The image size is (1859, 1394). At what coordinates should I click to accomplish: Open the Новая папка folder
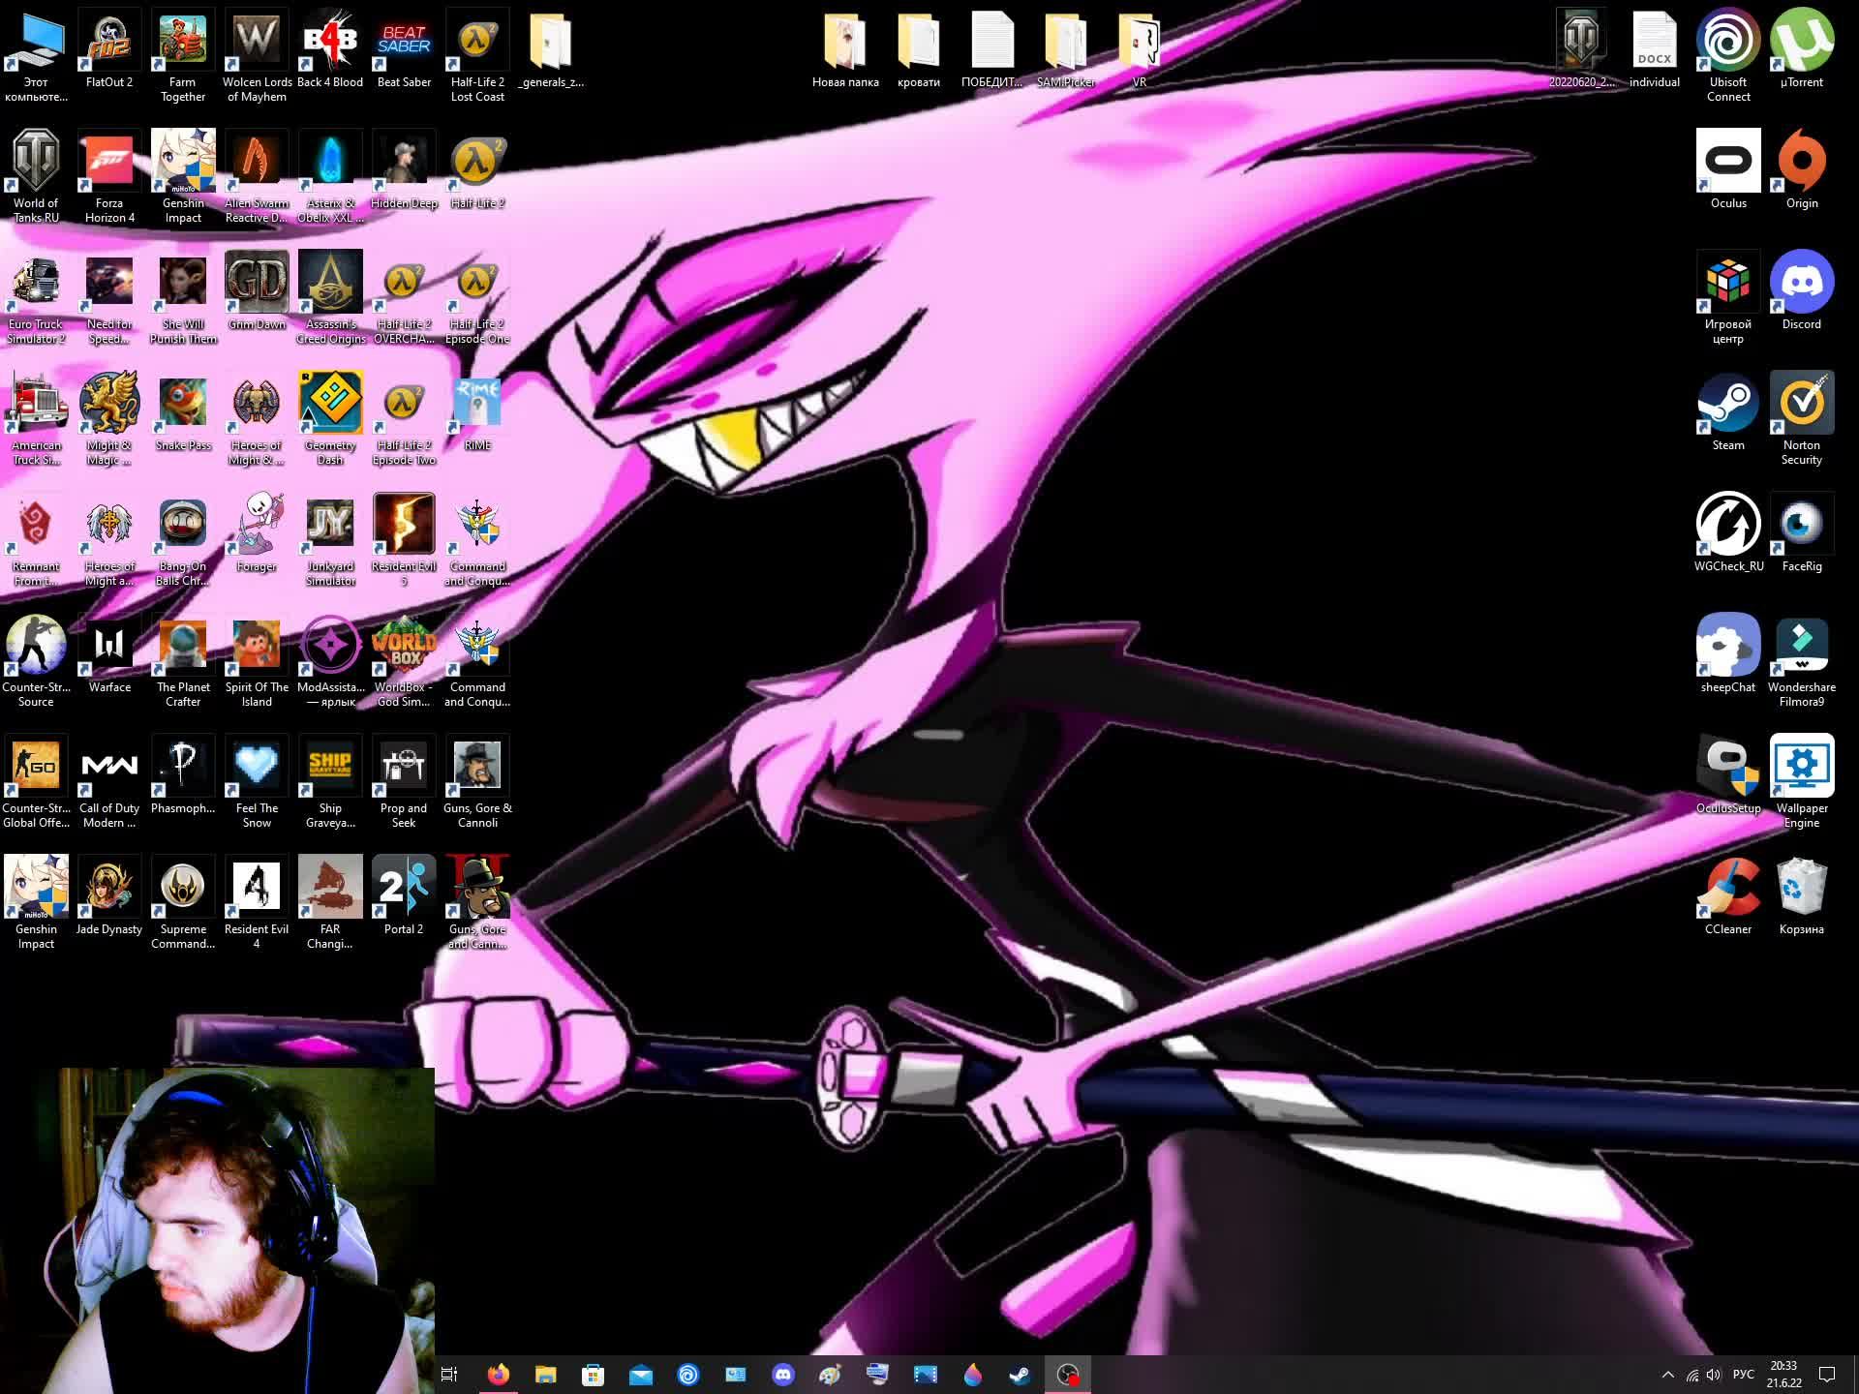845,42
